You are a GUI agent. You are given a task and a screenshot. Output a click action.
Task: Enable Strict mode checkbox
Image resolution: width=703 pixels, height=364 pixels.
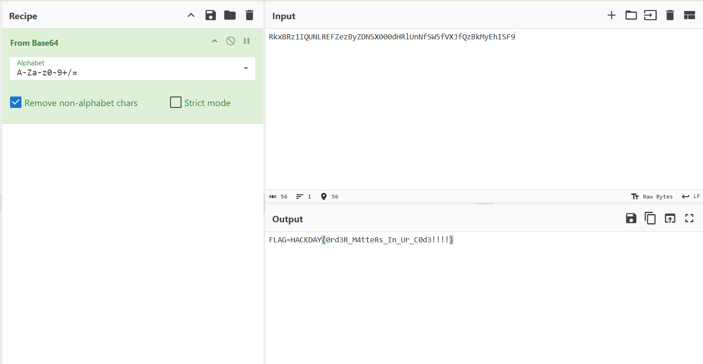[176, 102]
